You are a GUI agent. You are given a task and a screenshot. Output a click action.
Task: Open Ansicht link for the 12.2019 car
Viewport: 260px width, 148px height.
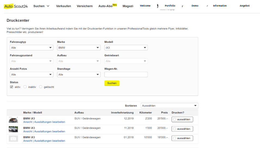[28, 122]
